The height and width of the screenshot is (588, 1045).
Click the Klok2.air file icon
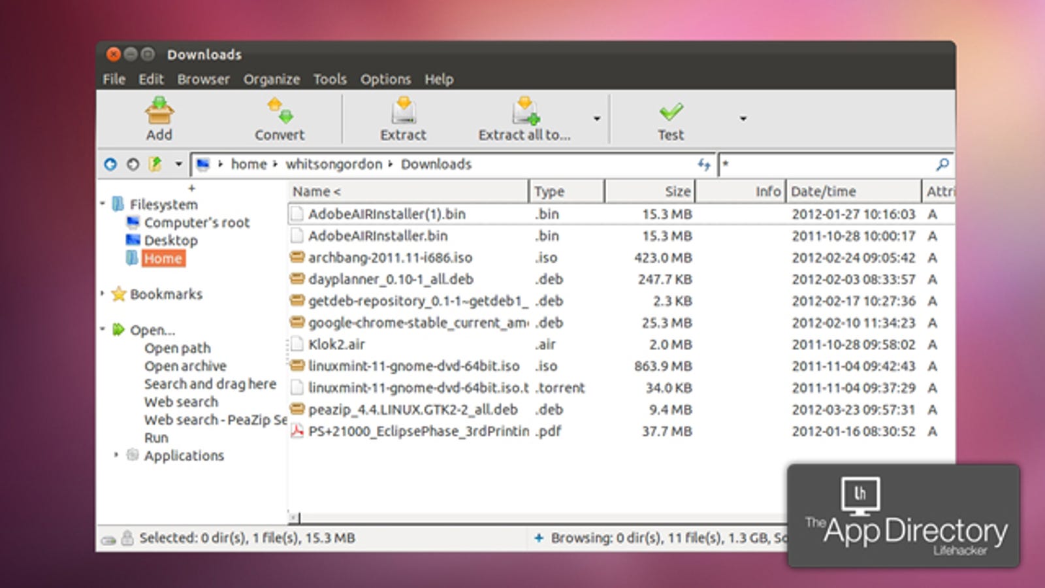pyautogui.click(x=297, y=344)
